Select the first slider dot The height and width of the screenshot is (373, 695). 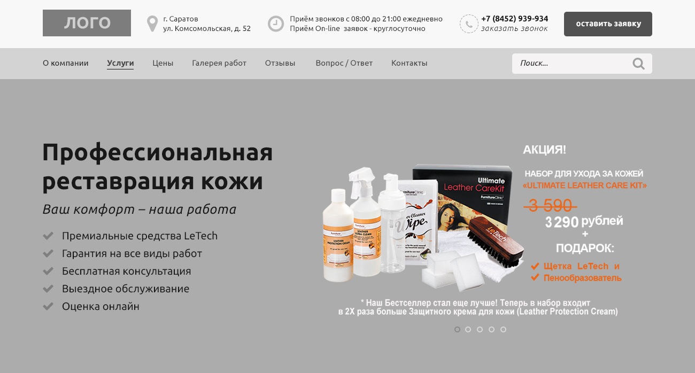[x=457, y=329]
